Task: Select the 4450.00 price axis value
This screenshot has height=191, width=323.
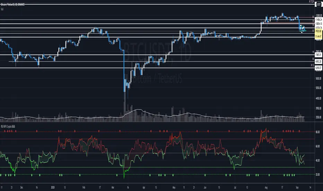Action: [319, 99]
